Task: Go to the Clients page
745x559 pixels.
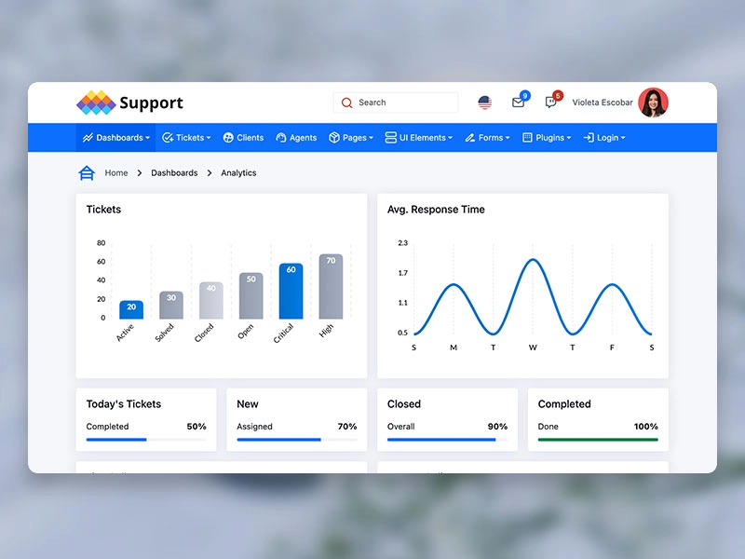Action: tap(250, 138)
